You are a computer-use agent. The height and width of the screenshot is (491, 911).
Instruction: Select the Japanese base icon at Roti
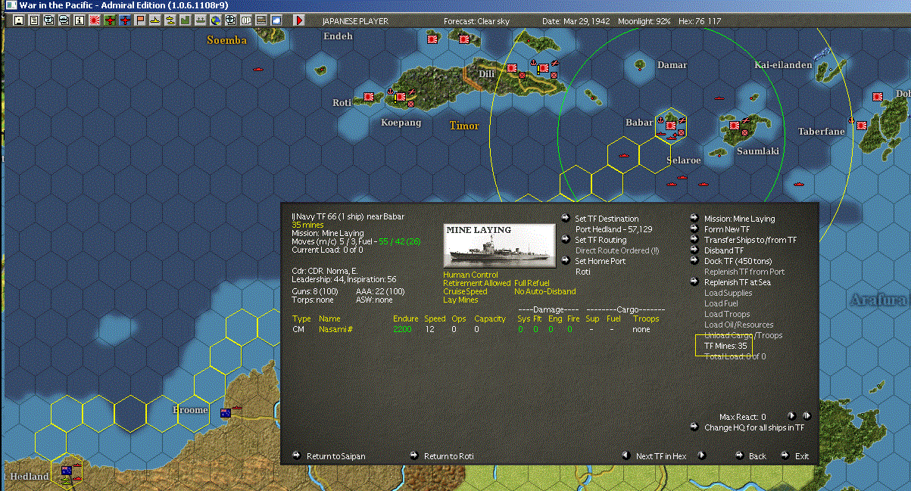click(370, 97)
